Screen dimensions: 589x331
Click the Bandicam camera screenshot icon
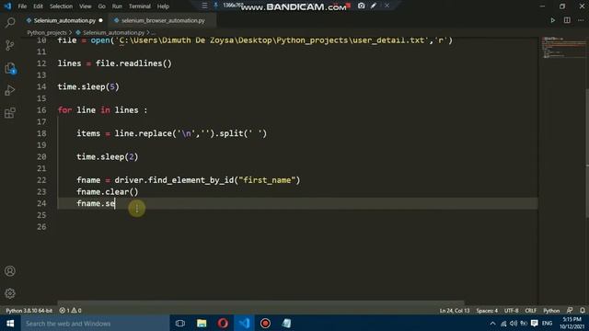361,6
